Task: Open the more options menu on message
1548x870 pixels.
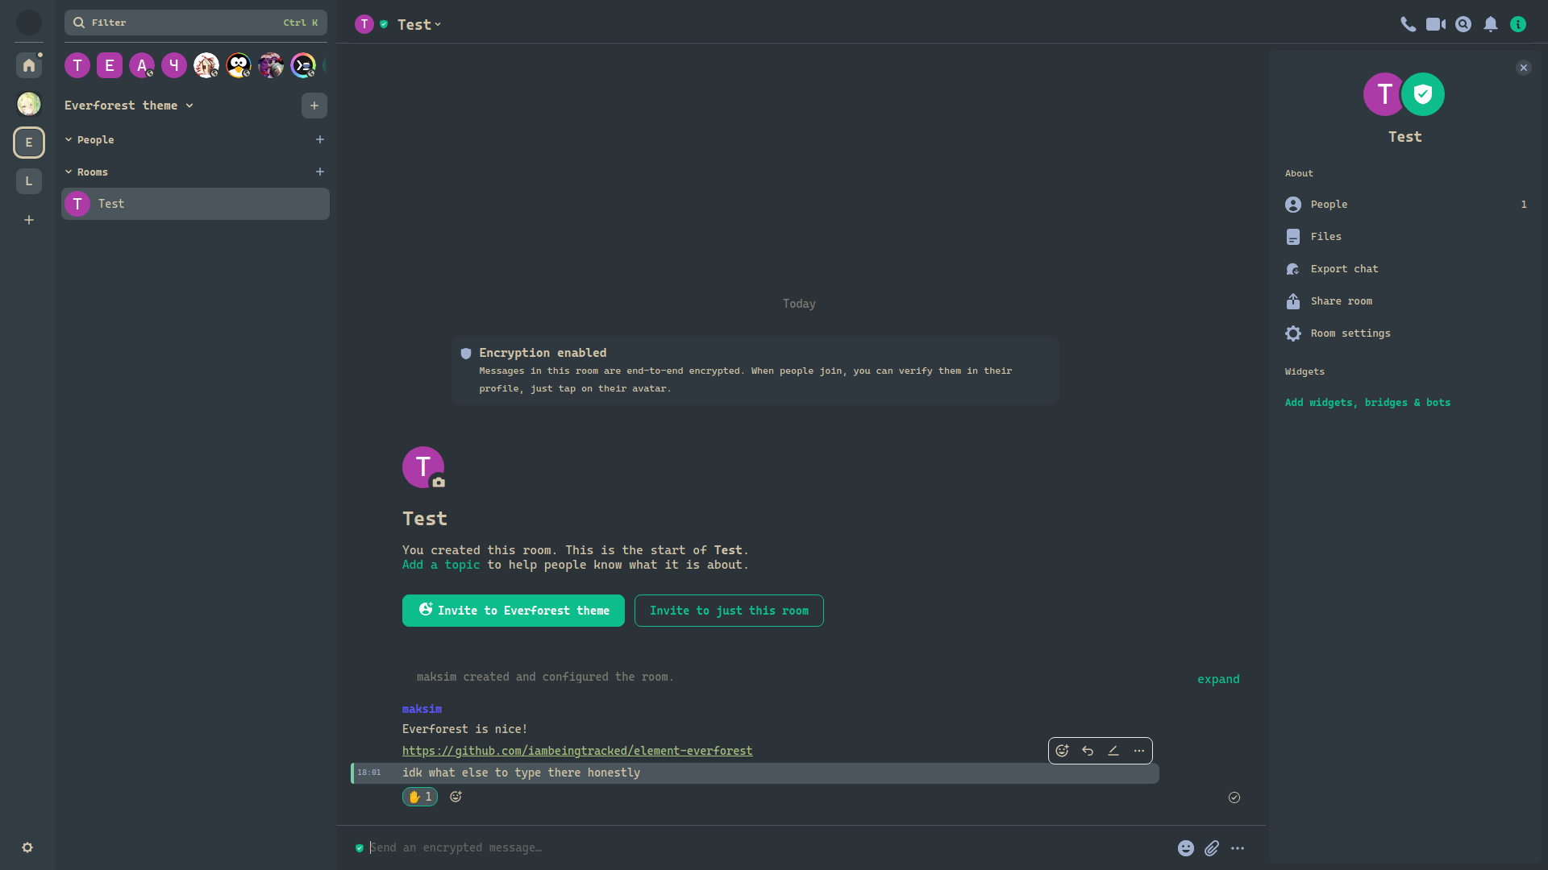Action: click(1138, 751)
